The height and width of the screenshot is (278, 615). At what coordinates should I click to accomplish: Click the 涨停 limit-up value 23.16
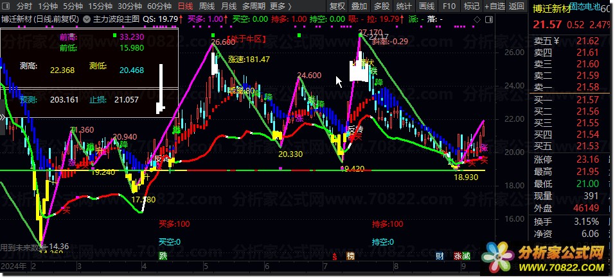[588, 159]
